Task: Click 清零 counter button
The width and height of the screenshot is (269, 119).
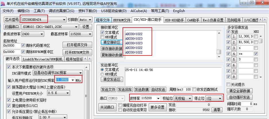Action: 217,110
